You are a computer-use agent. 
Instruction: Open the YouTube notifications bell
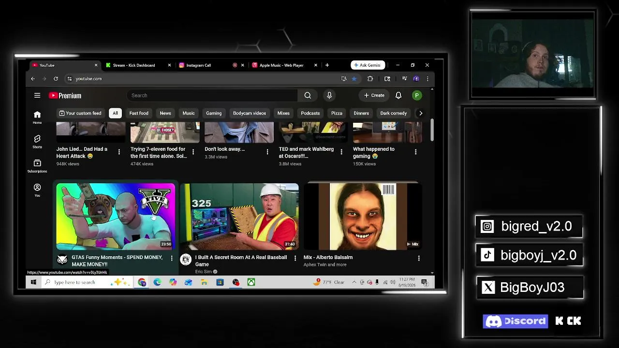click(x=398, y=95)
